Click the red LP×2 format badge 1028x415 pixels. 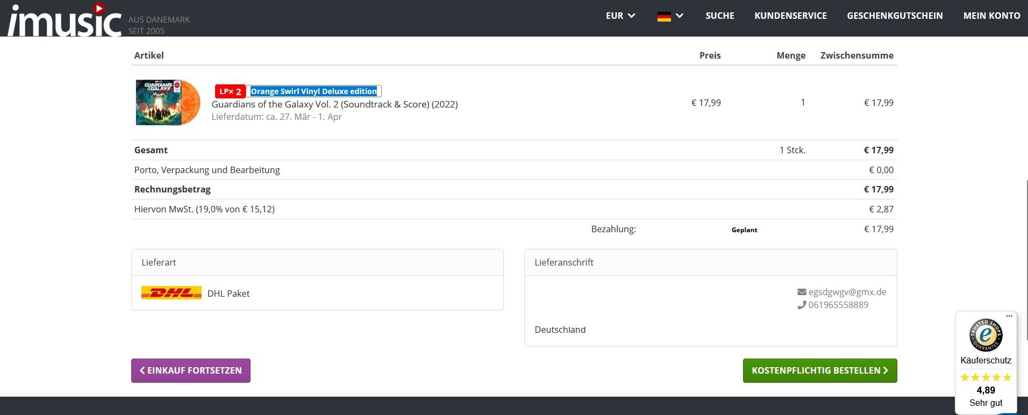(x=230, y=91)
